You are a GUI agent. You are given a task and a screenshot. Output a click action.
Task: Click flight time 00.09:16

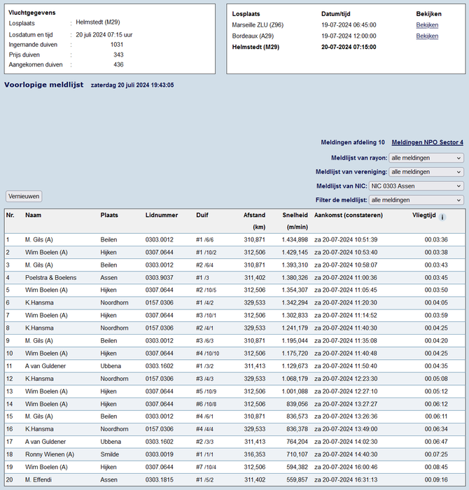(x=436, y=479)
